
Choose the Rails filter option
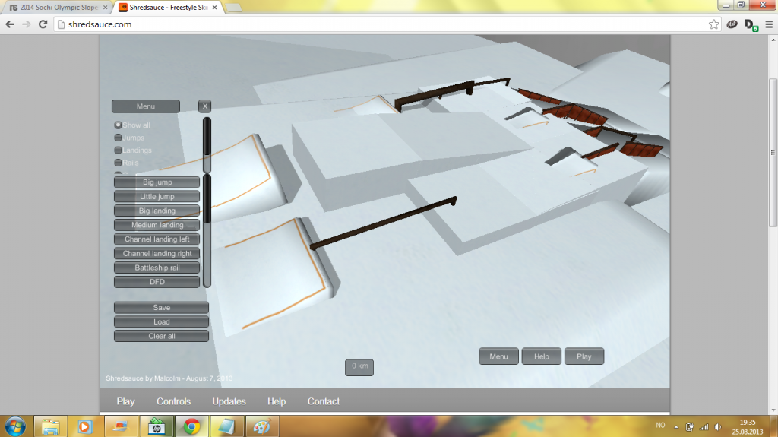point(118,163)
